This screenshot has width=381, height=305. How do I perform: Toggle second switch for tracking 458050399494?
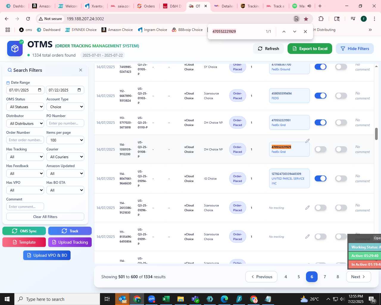[341, 96]
